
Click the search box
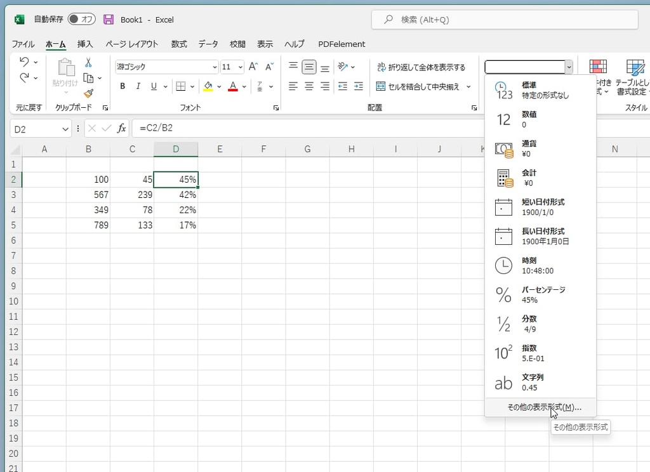505,20
